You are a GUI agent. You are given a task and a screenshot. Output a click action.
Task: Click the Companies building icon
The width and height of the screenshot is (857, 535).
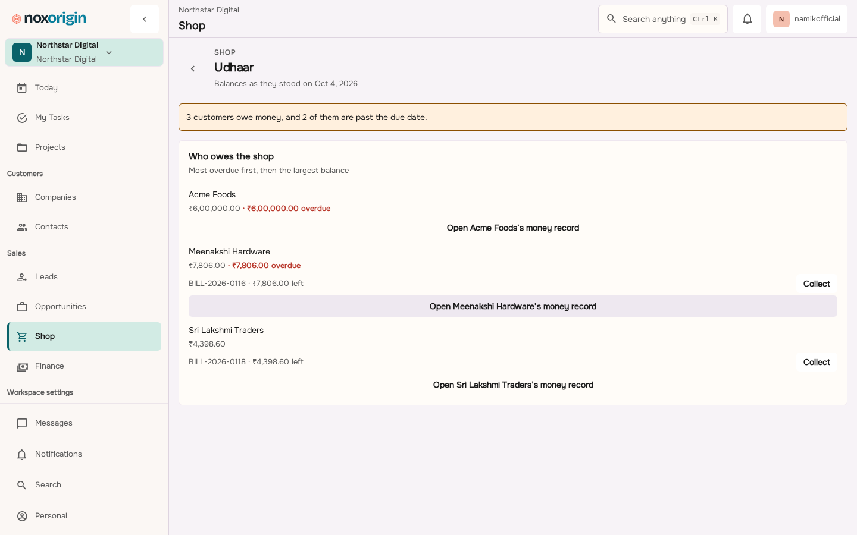point(22,197)
